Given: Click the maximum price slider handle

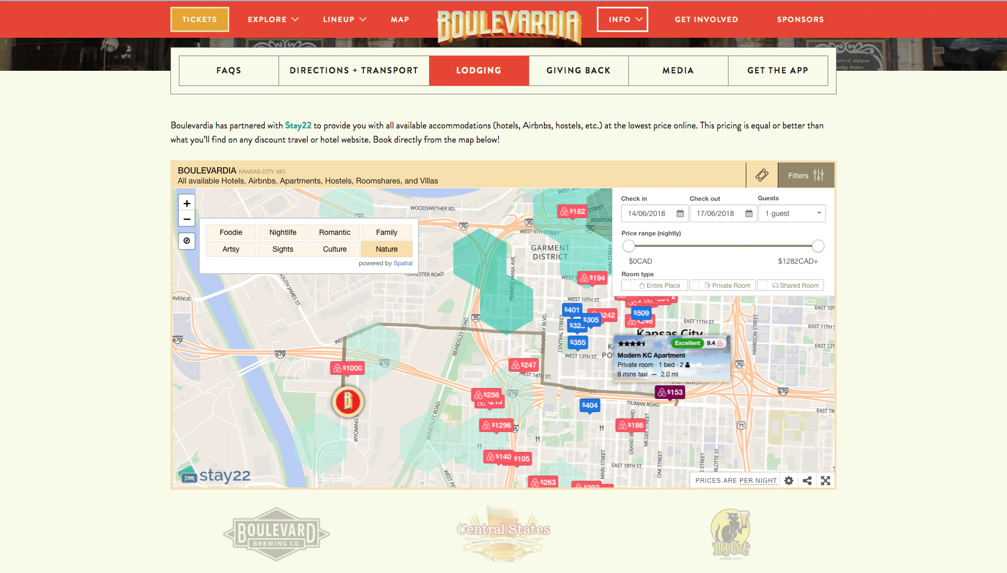Looking at the screenshot, I should [818, 246].
